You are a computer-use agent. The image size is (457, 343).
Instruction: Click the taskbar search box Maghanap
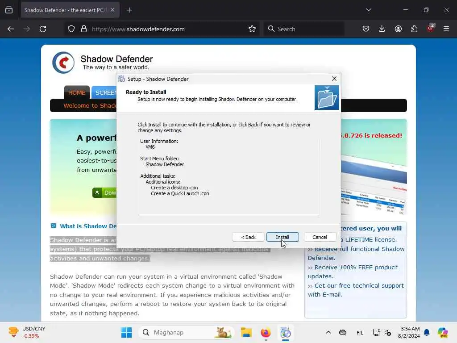pyautogui.click(x=187, y=332)
